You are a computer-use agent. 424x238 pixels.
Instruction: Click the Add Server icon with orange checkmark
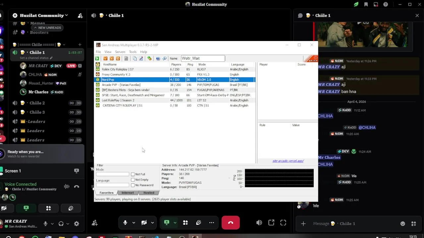[105, 59]
